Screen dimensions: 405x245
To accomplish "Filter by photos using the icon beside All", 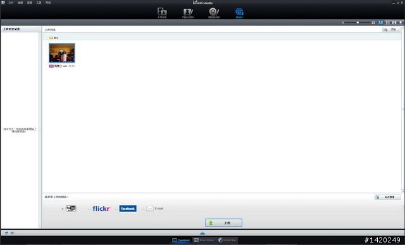I will coord(387,23).
